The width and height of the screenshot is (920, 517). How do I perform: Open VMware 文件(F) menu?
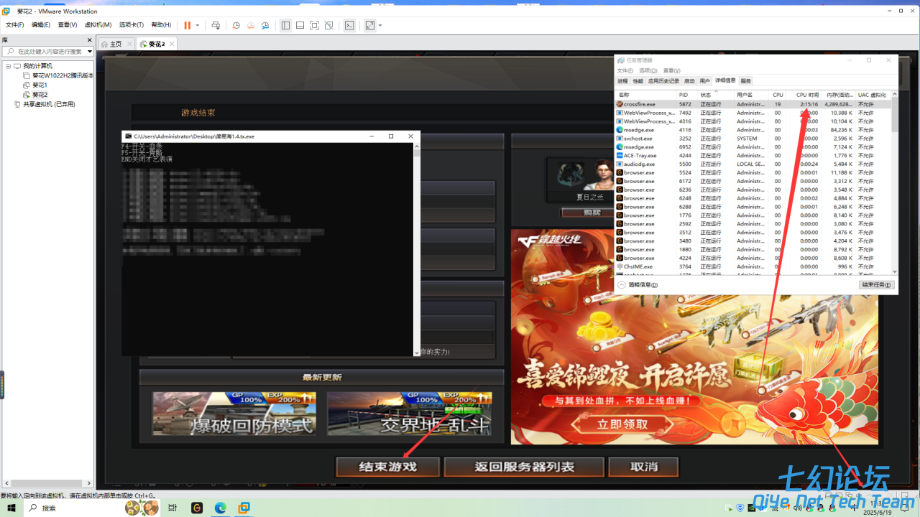(x=15, y=25)
